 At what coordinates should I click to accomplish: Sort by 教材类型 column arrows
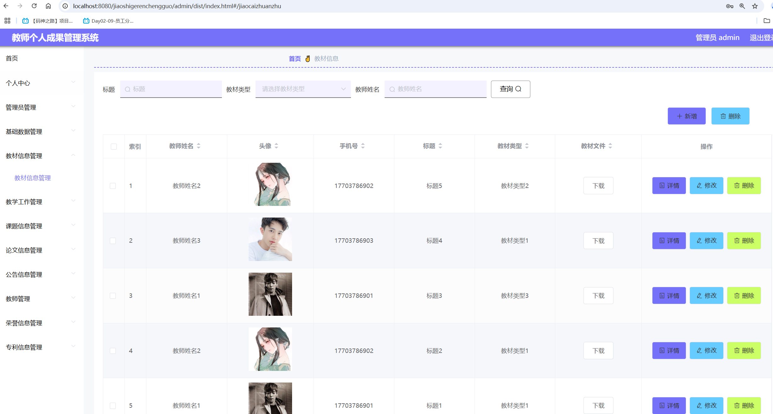pos(527,146)
